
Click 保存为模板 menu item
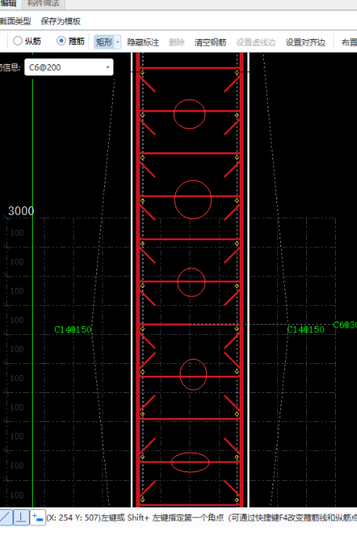pos(61,21)
